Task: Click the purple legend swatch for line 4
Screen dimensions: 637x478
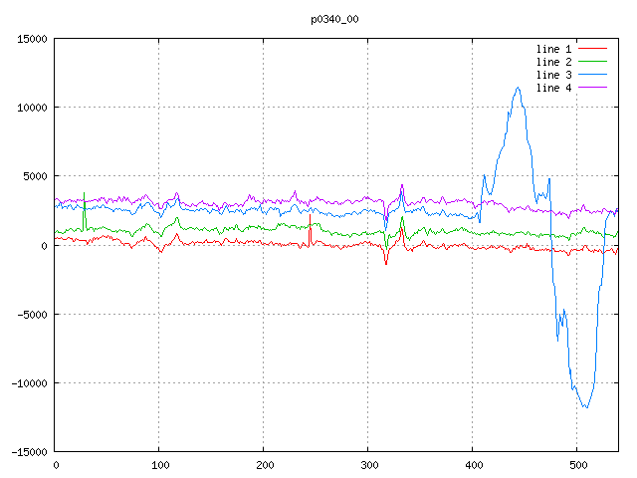Action: (x=592, y=88)
